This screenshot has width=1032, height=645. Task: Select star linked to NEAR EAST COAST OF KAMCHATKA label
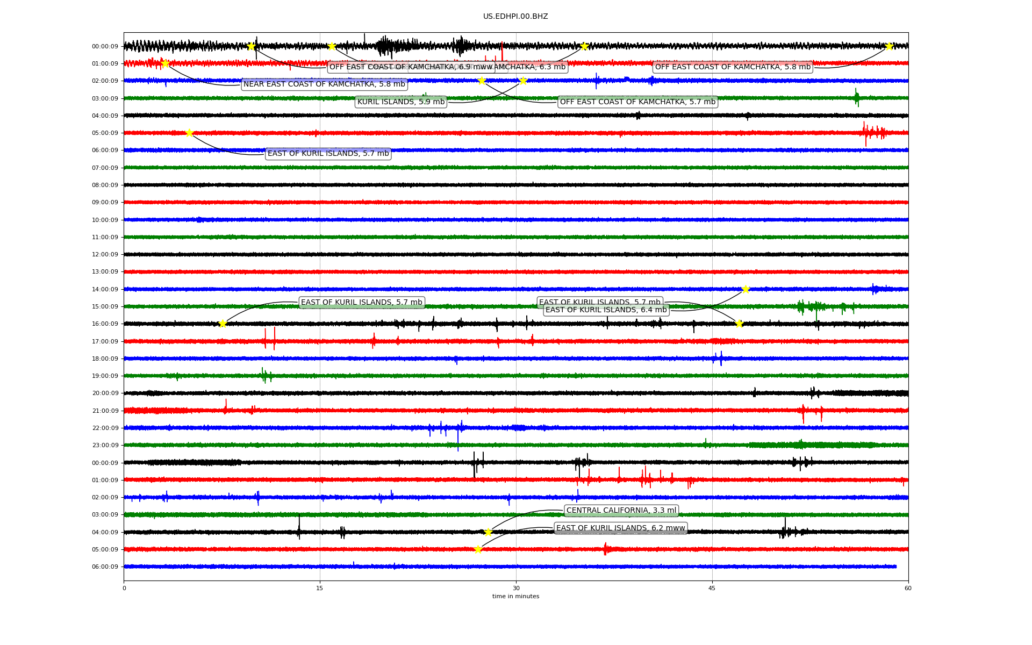coord(165,63)
